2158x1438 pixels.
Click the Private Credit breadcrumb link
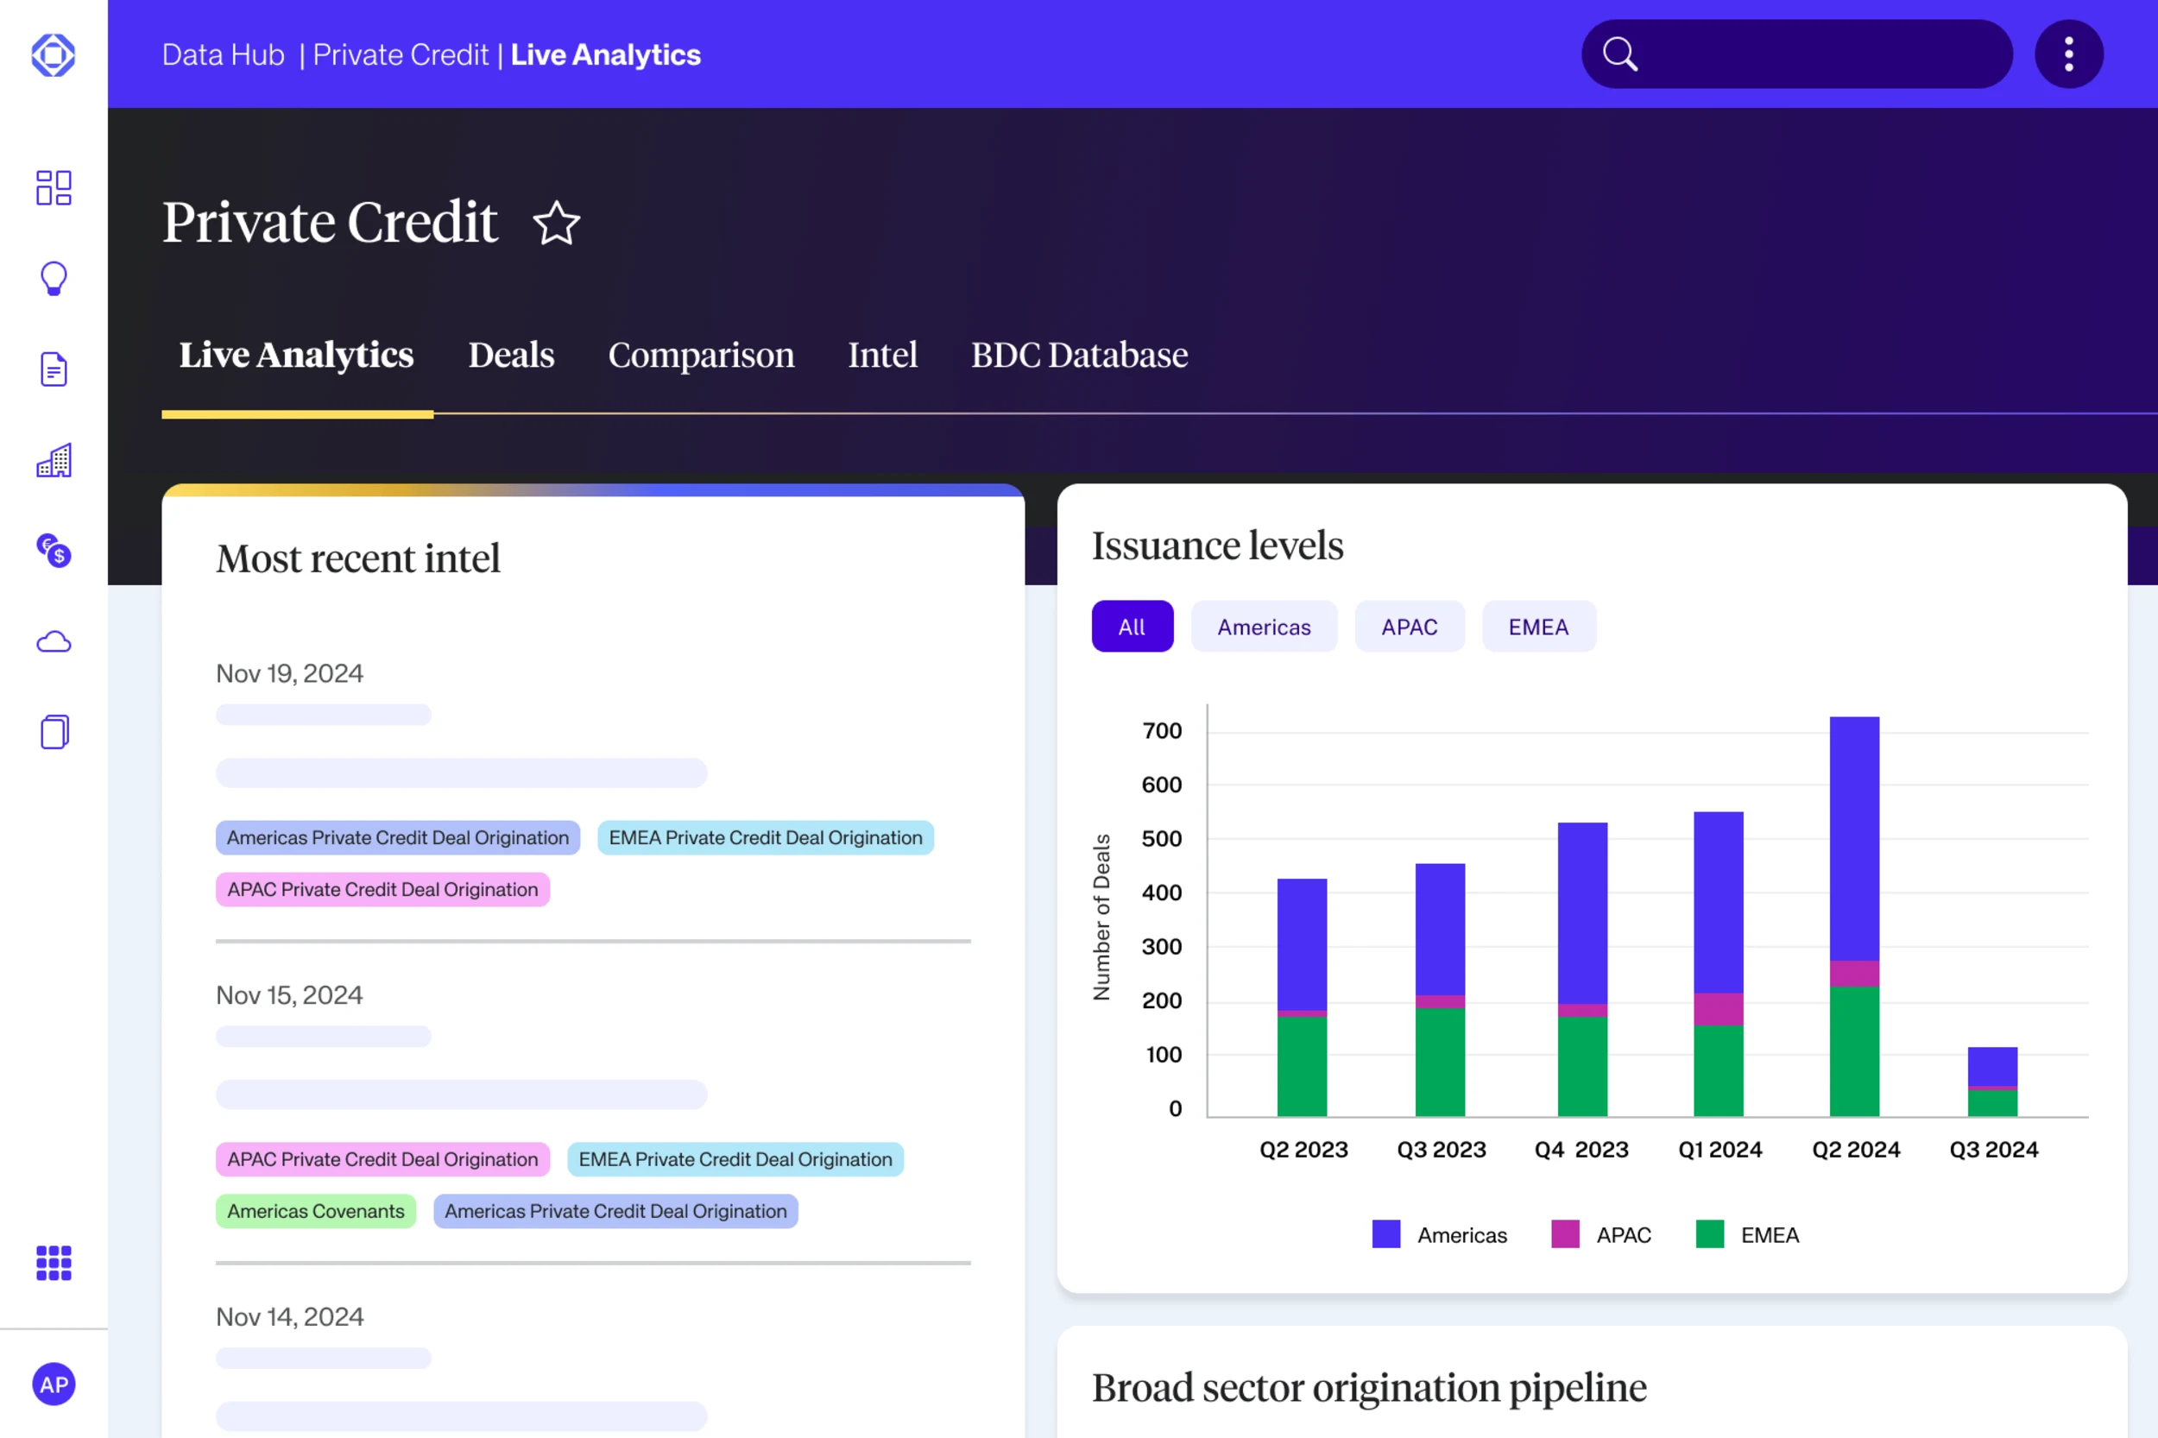[x=401, y=54]
